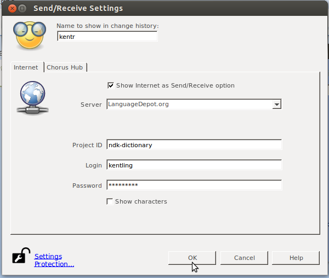Image resolution: width=329 pixels, height=278 pixels.
Task: Click the Password label
Action: click(87, 186)
